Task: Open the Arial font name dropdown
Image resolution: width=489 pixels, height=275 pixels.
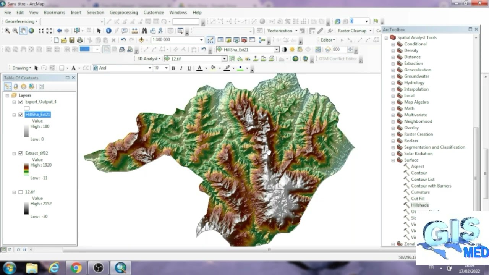Action: click(150, 68)
